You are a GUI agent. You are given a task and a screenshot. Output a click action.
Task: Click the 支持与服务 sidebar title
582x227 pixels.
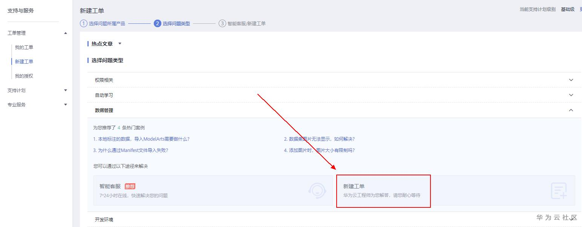pyautogui.click(x=21, y=11)
